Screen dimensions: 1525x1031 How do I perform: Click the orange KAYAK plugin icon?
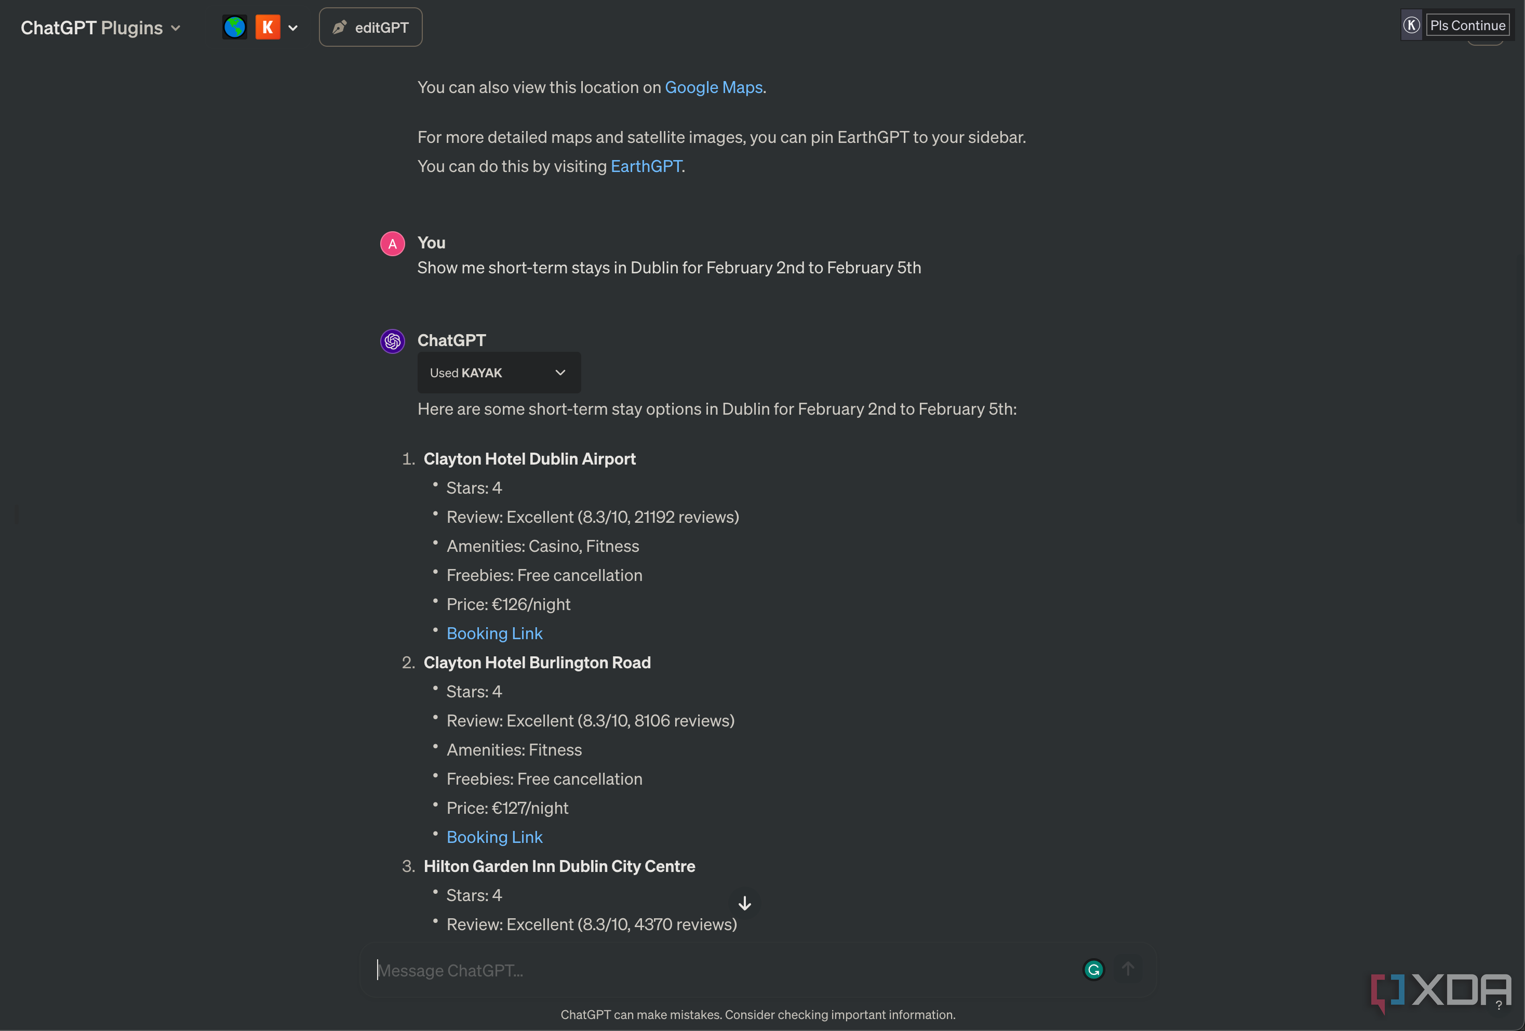[267, 27]
